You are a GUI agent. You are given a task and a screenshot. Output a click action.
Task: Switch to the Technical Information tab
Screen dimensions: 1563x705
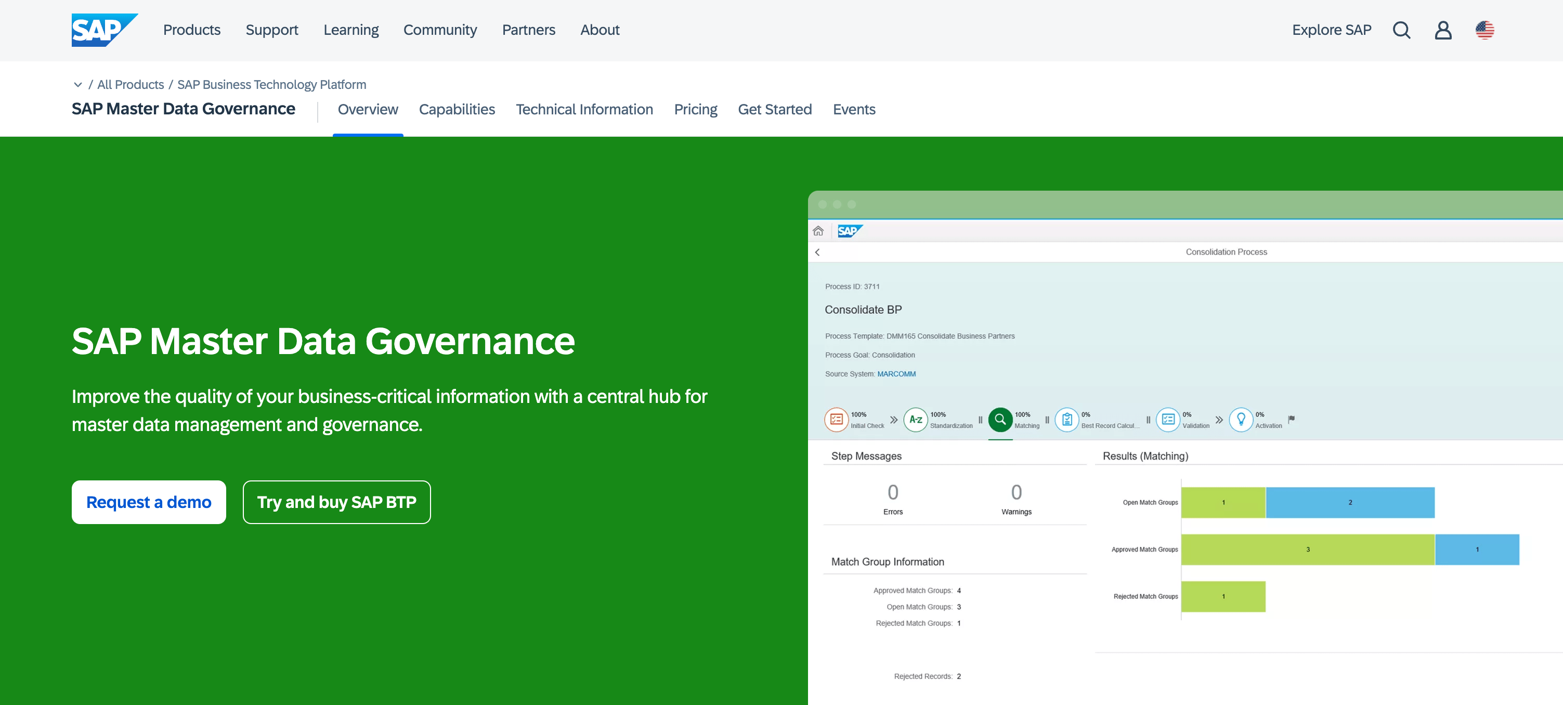(584, 109)
